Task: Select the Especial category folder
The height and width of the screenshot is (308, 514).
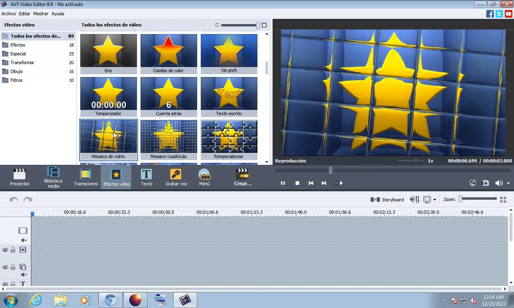Action: [x=38, y=54]
